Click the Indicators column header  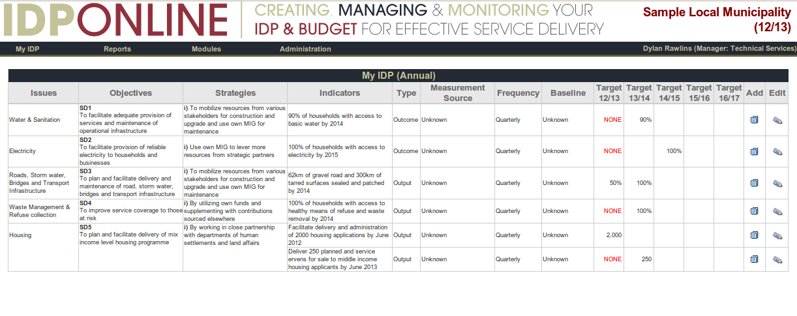coord(340,93)
